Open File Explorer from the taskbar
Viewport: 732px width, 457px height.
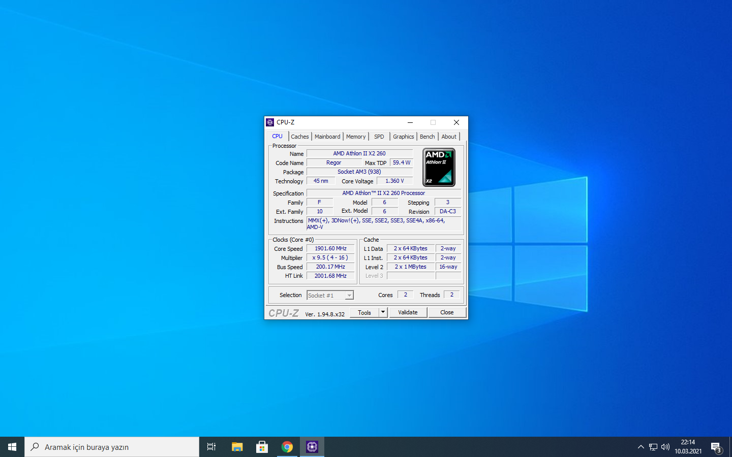(x=237, y=447)
